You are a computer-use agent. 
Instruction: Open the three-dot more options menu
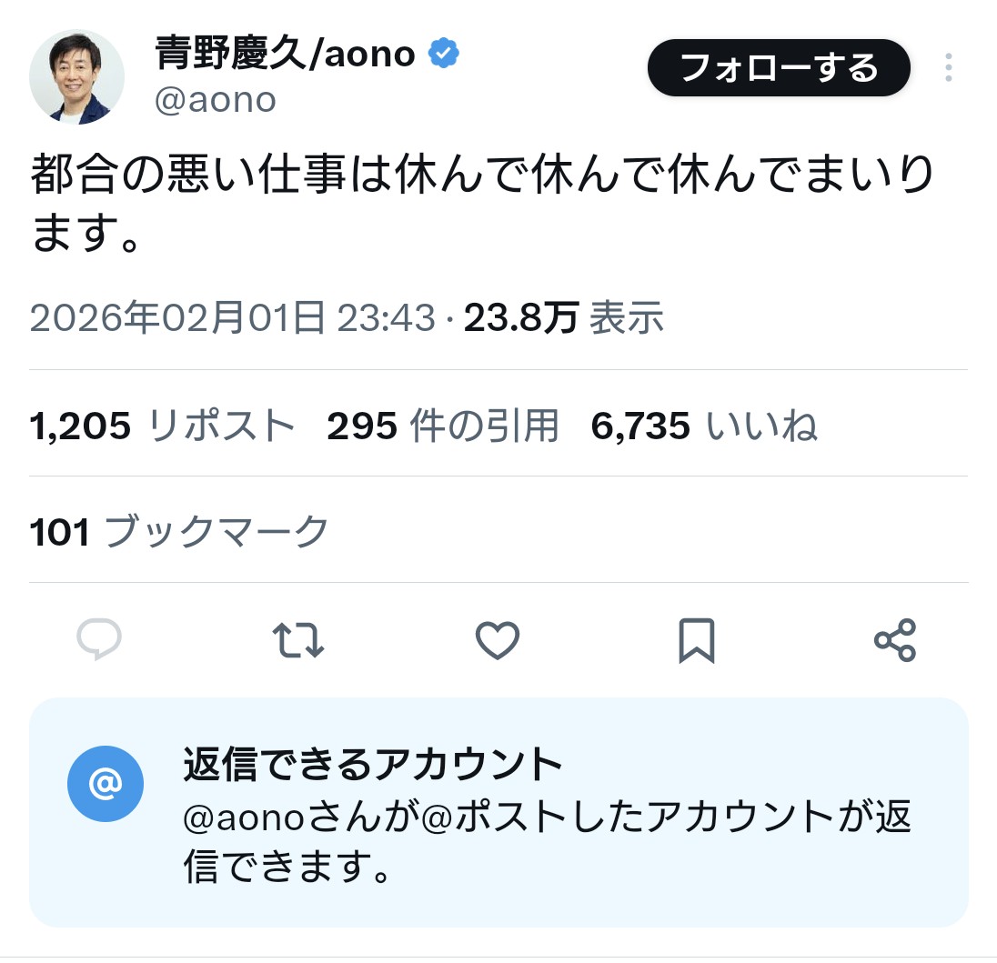tap(948, 68)
